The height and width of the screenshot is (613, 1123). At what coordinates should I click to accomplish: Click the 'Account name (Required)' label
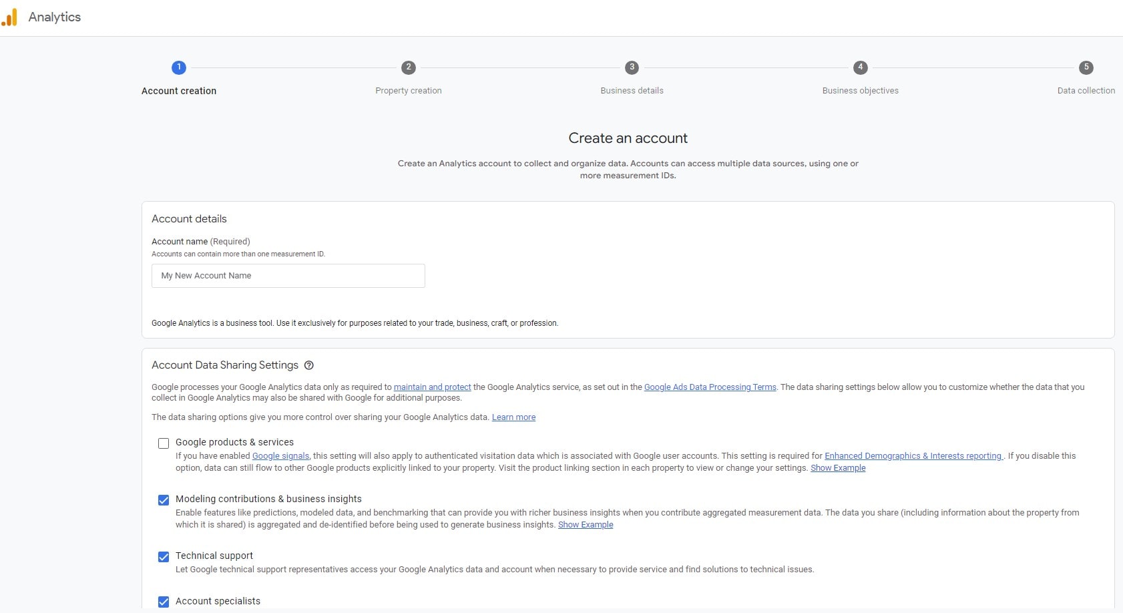201,242
